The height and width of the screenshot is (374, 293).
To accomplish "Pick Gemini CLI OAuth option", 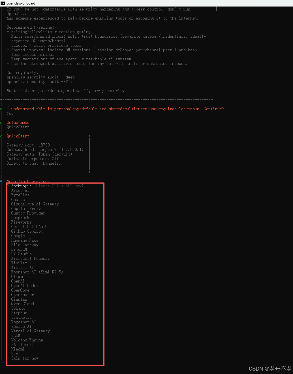I will click(29, 227).
